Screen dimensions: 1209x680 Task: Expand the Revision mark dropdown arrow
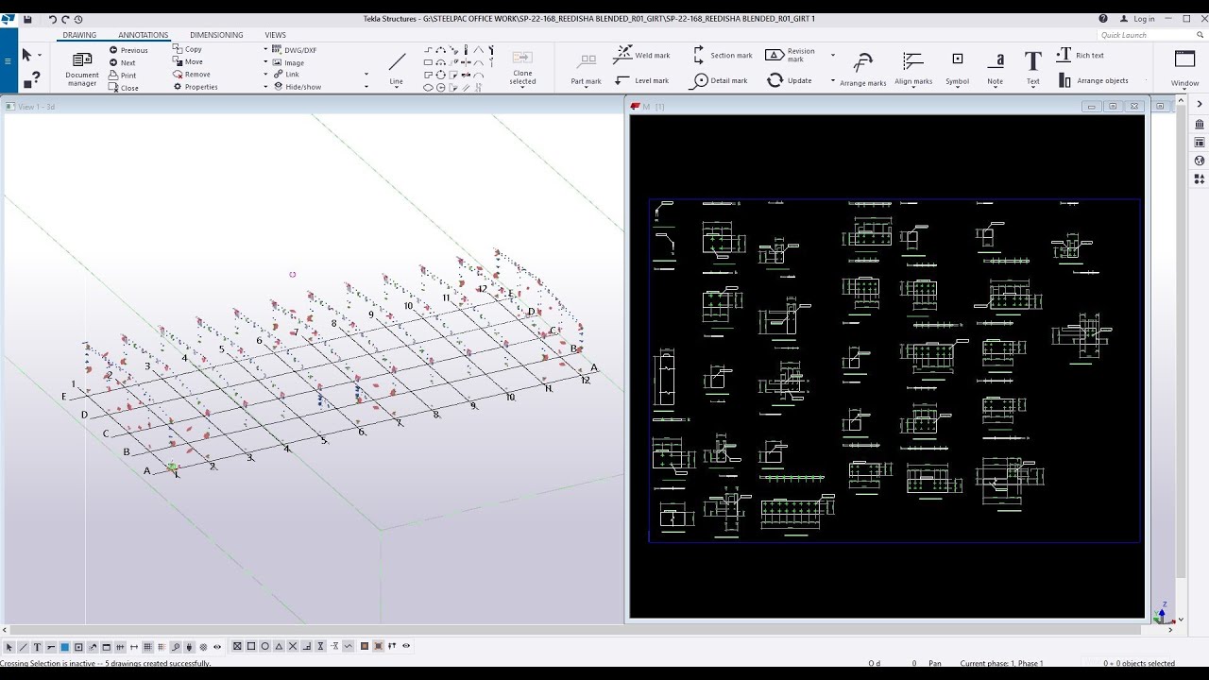[x=832, y=55]
